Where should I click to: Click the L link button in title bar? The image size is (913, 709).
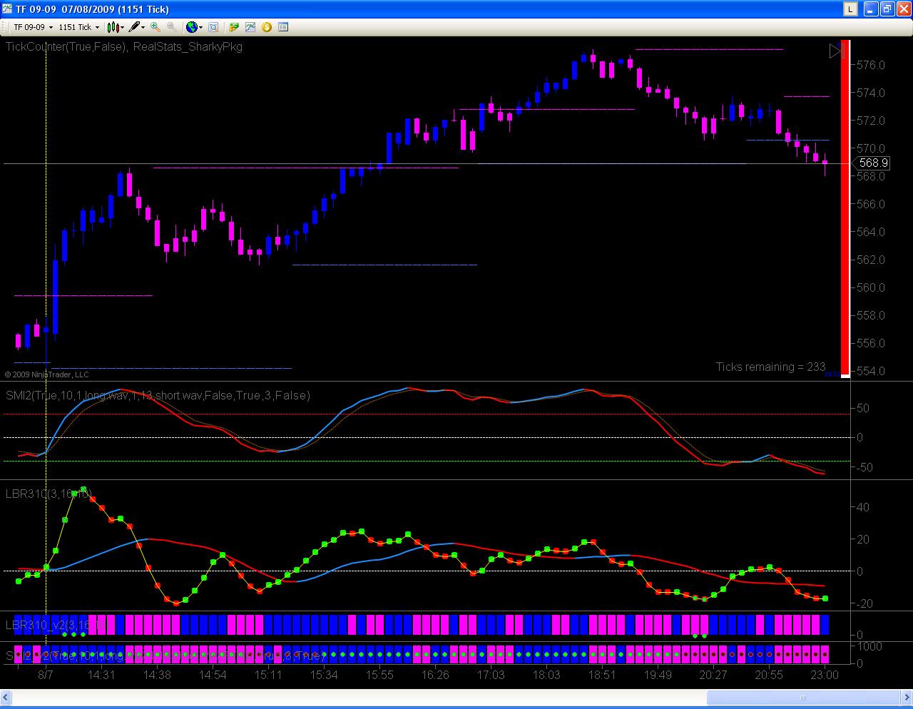tap(851, 9)
